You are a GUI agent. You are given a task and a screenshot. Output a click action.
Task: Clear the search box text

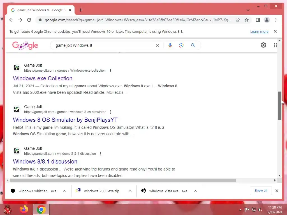[x=158, y=45]
